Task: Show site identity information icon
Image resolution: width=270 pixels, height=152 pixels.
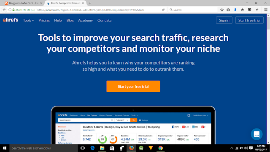Action: click(10, 10)
